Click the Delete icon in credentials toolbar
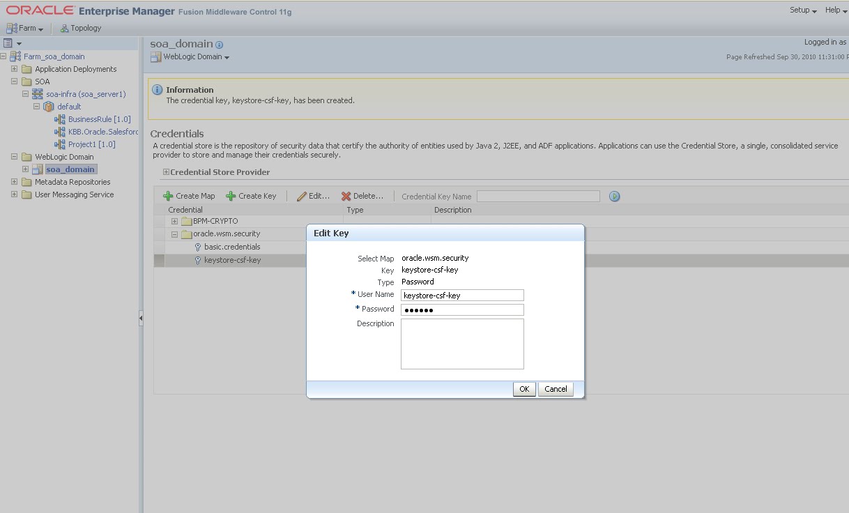The image size is (849, 513). 345,196
